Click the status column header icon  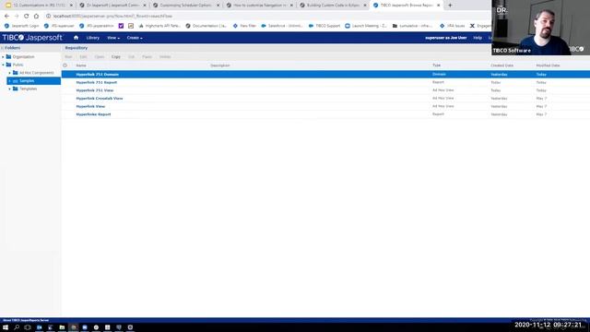click(x=65, y=65)
